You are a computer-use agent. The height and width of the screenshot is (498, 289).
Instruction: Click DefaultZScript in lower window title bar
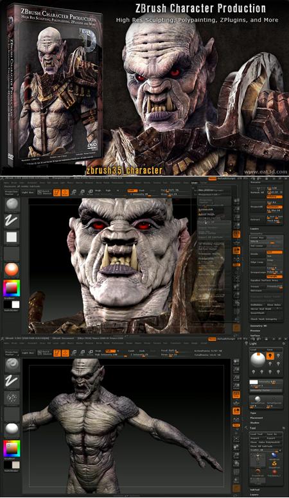coord(226,339)
